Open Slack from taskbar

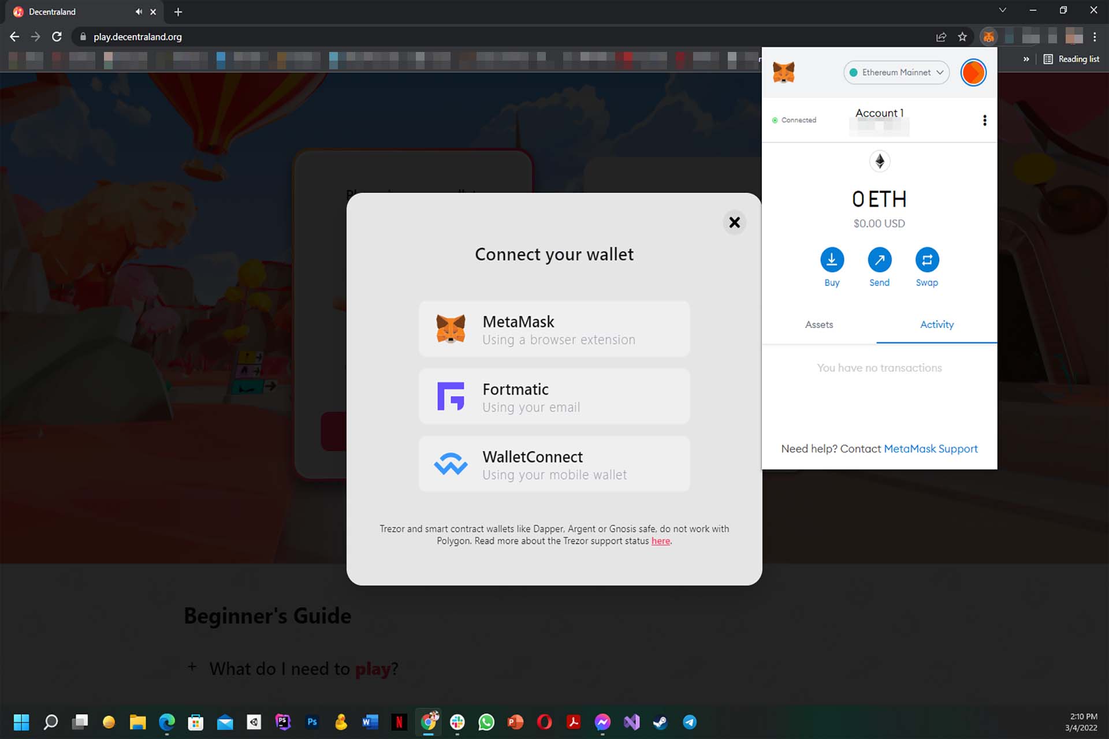click(457, 722)
